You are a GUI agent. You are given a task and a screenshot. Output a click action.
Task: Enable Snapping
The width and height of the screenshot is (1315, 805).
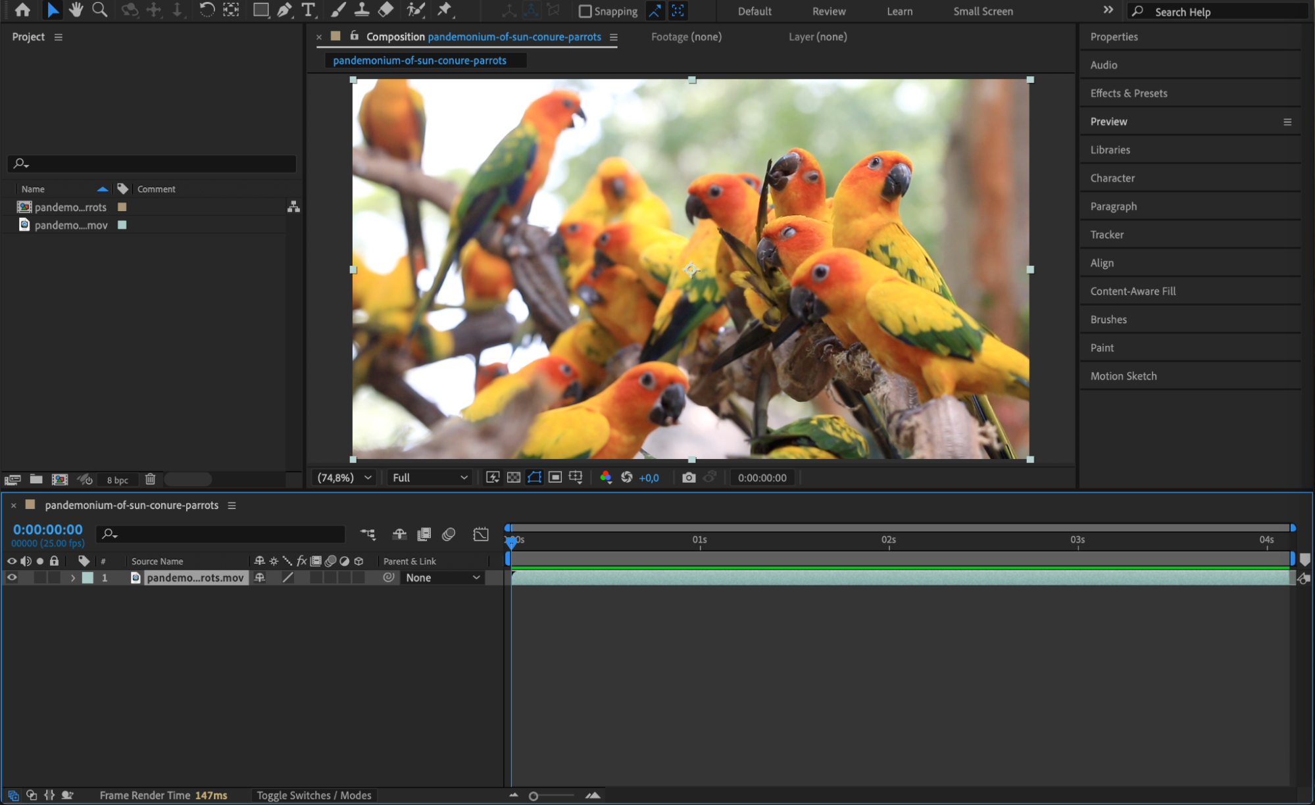pyautogui.click(x=585, y=11)
